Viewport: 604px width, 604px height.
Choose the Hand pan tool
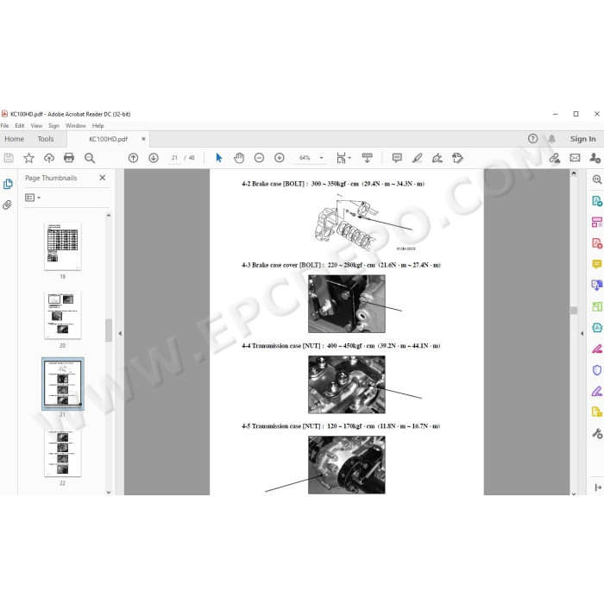[239, 158]
